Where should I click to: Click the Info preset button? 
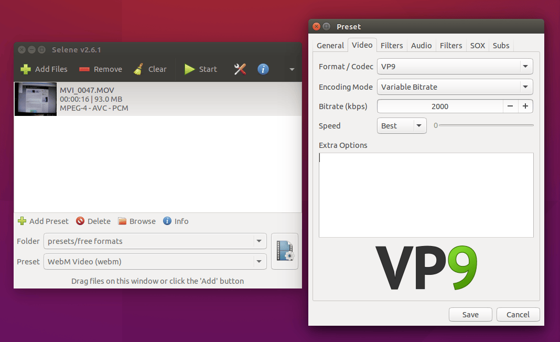point(176,221)
